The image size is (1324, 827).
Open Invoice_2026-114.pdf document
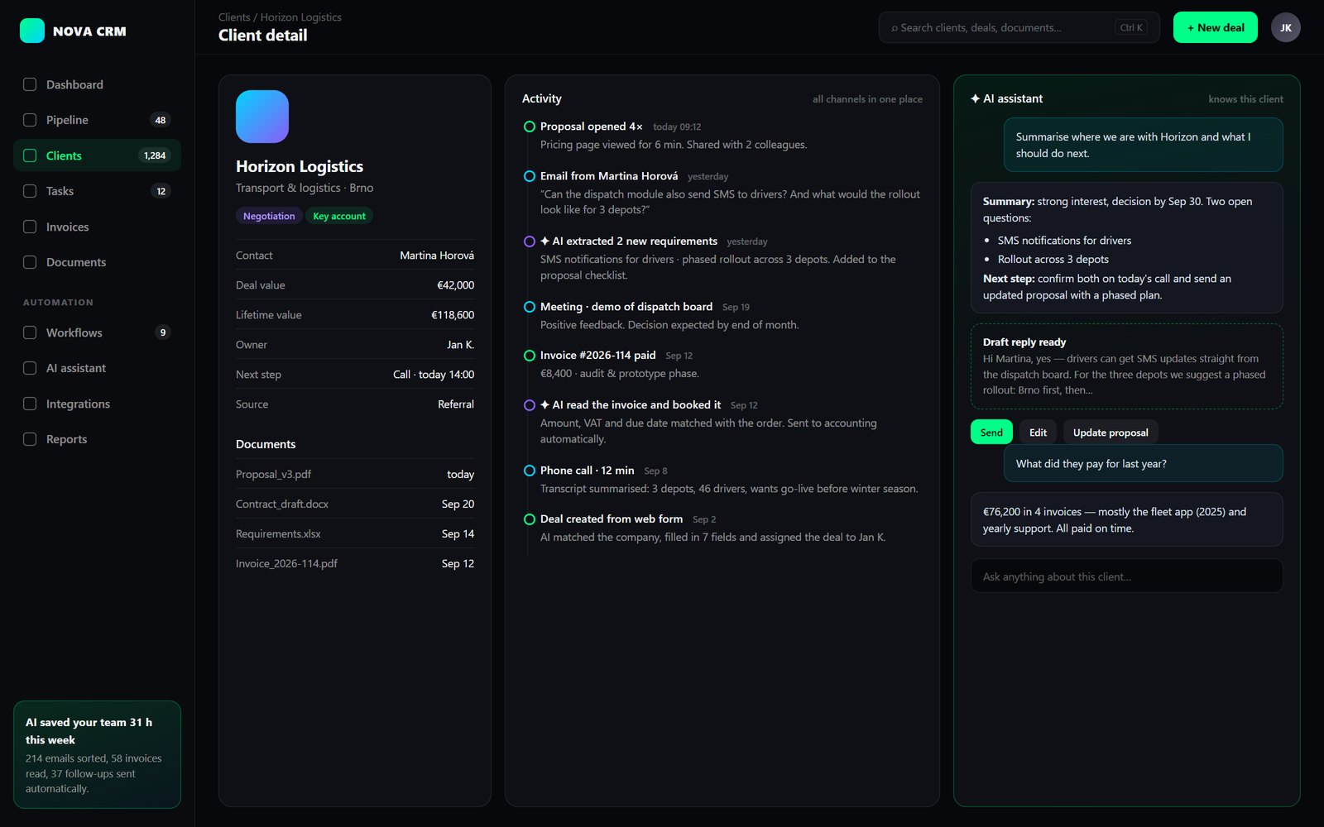coord(355,563)
